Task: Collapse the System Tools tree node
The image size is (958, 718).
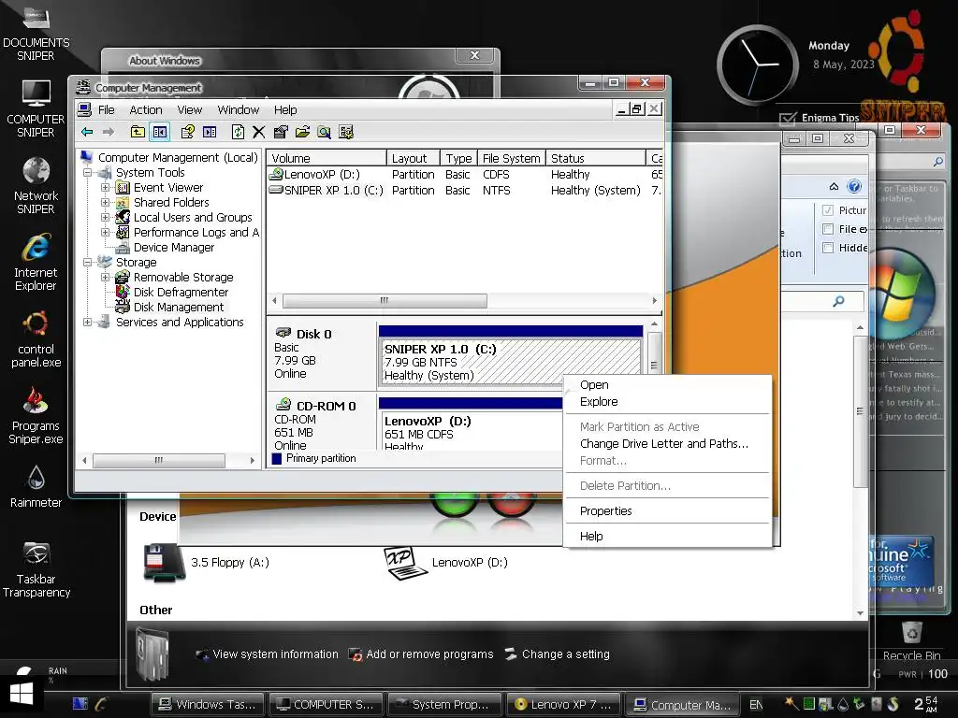Action: click(87, 173)
